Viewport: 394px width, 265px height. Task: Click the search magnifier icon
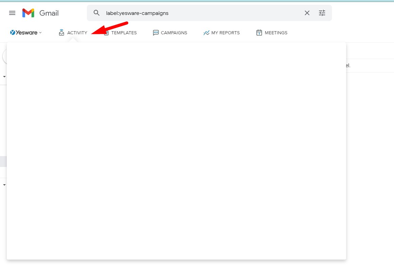pos(96,13)
